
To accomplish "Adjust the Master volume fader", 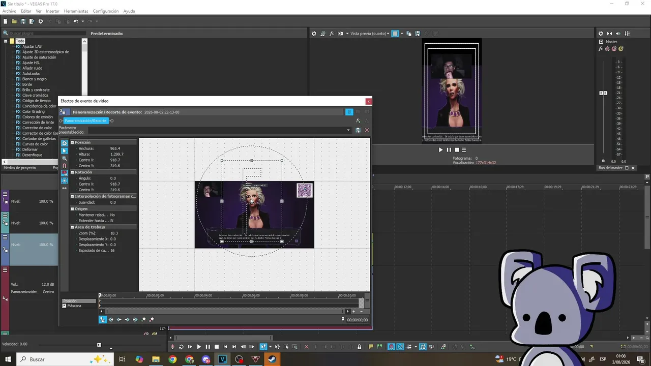I will pos(604,93).
